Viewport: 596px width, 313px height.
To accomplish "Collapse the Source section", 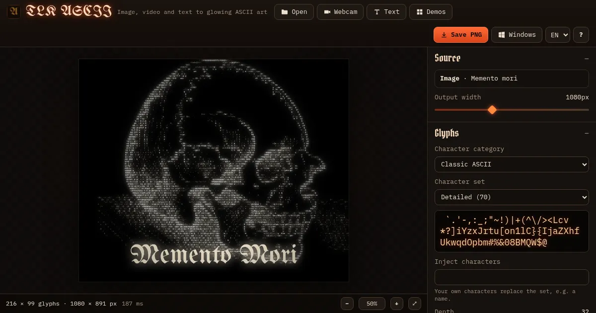I will tap(587, 59).
